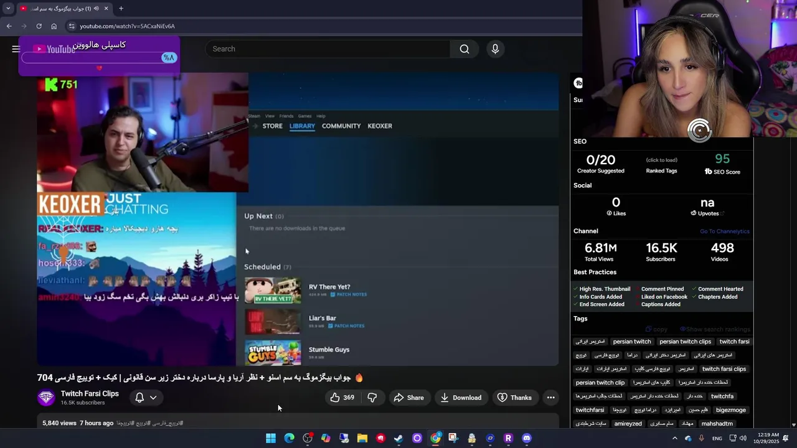The image size is (797, 448).
Task: Click to load Ranked Tags
Action: tap(661, 161)
